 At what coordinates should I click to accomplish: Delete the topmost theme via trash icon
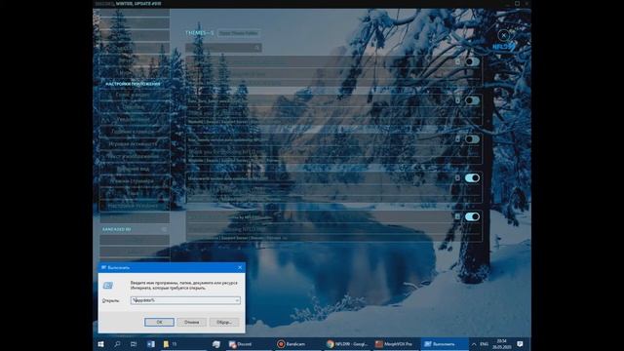click(457, 61)
